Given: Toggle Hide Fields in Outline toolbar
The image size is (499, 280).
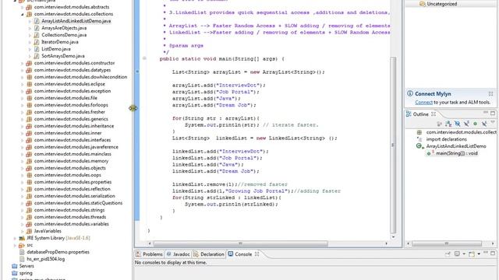Looking at the screenshot, I should [x=458, y=124].
